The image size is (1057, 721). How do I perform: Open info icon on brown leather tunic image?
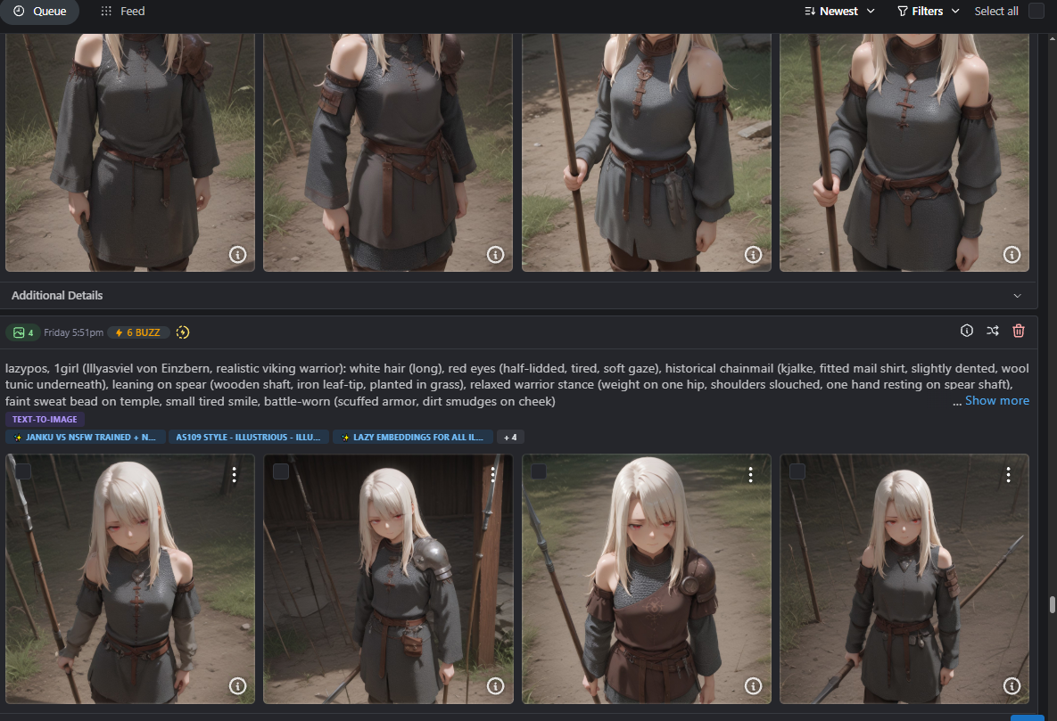[753, 686]
